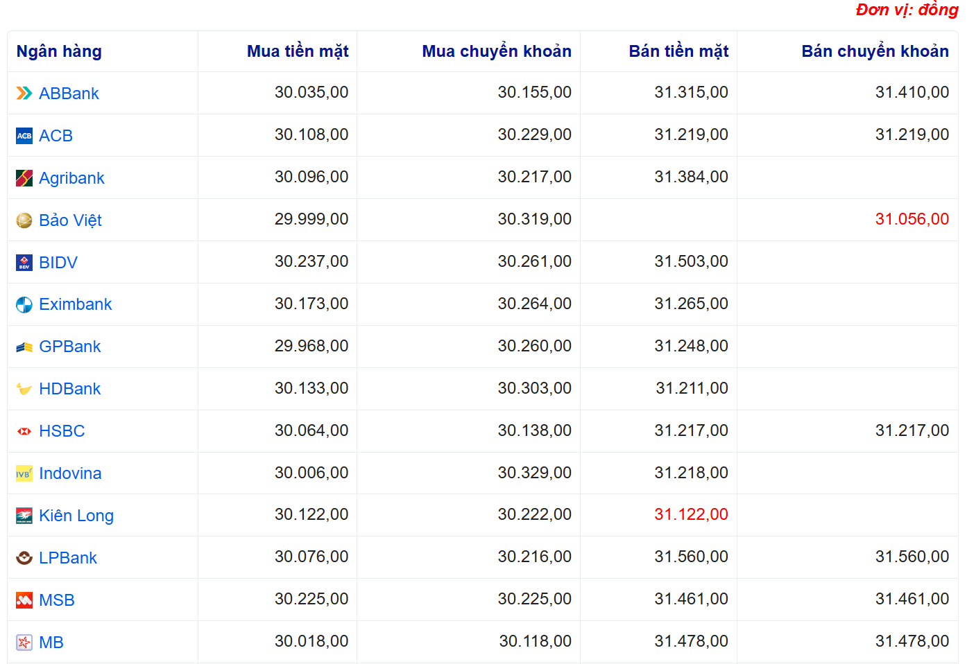Click the Indovina IVB logo icon
The image size is (967, 664).
pyautogui.click(x=24, y=473)
